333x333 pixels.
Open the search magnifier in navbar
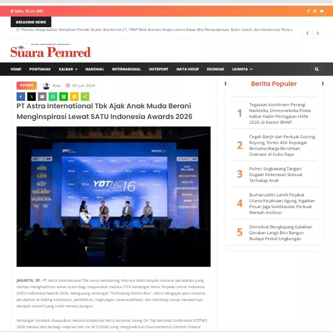coord(316,69)
